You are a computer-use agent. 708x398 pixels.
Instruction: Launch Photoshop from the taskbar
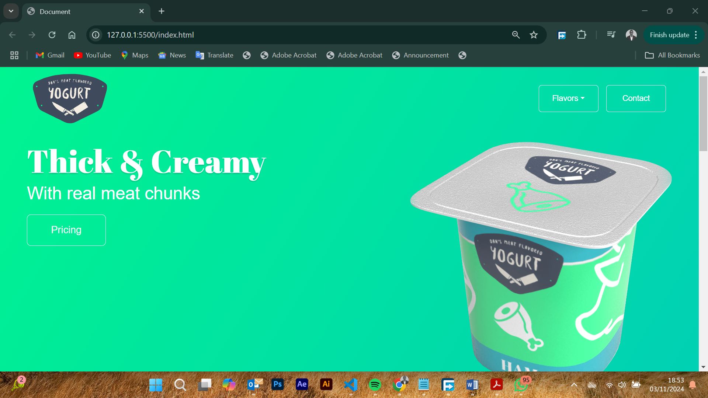point(277,385)
